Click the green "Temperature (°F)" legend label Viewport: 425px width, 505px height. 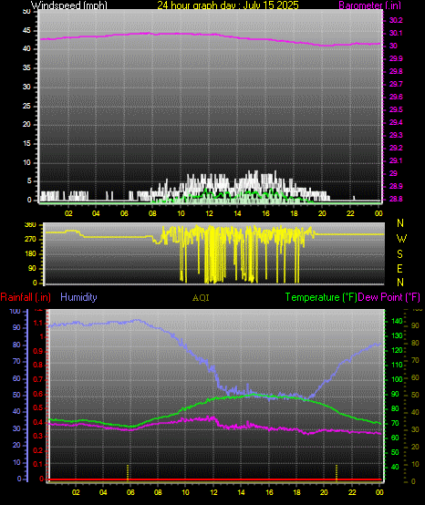[x=321, y=297]
